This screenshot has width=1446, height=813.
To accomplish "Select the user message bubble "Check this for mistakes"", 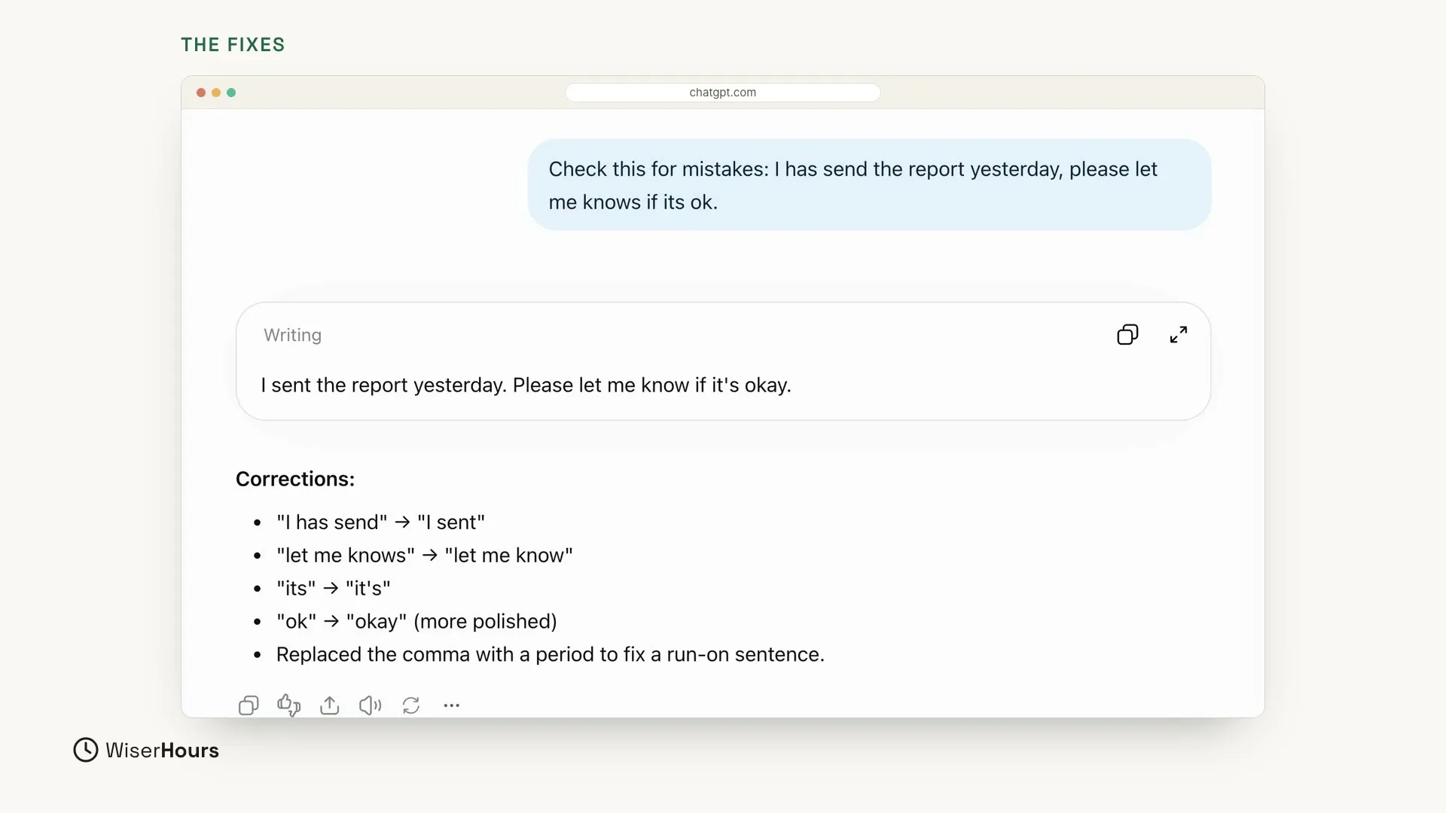I will tap(870, 185).
